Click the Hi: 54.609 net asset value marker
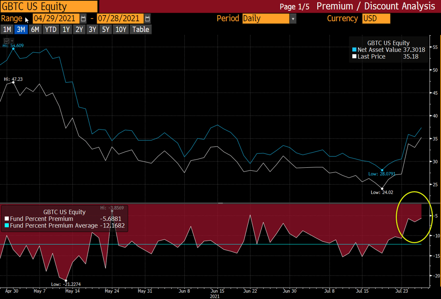 (x=13, y=49)
